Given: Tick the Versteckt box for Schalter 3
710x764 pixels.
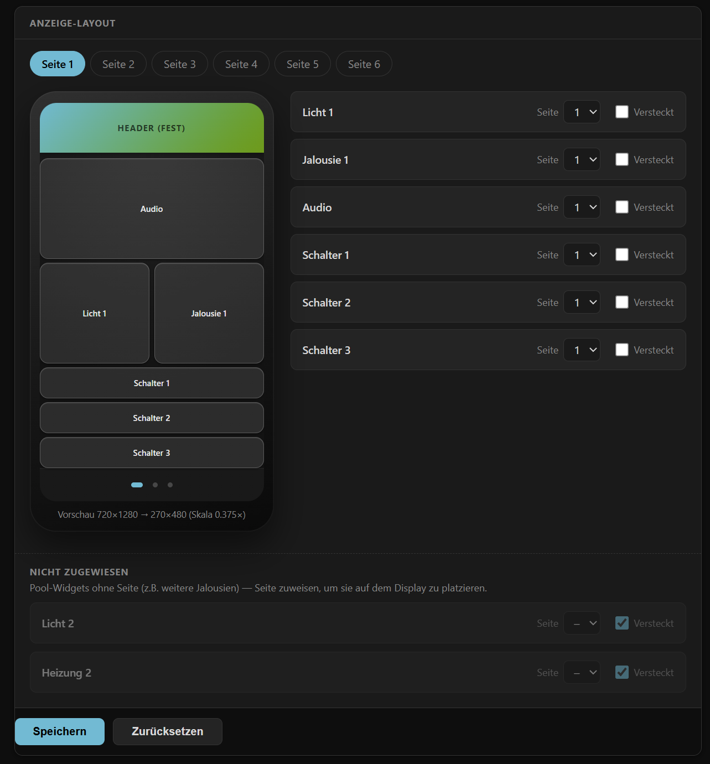Looking at the screenshot, I should tap(622, 350).
